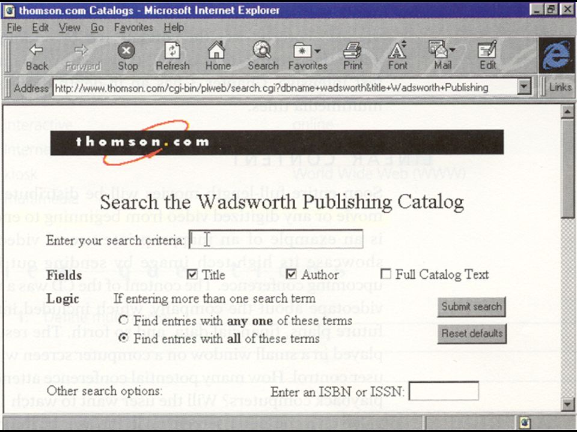Click the Internet Explorer logo
The image size is (577, 432).
coord(557,56)
